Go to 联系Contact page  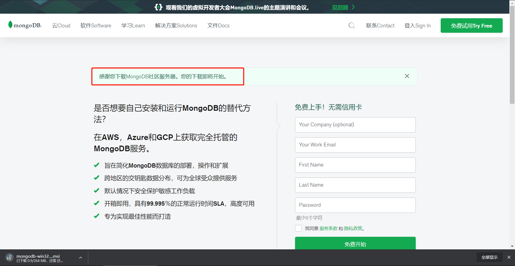pyautogui.click(x=380, y=25)
